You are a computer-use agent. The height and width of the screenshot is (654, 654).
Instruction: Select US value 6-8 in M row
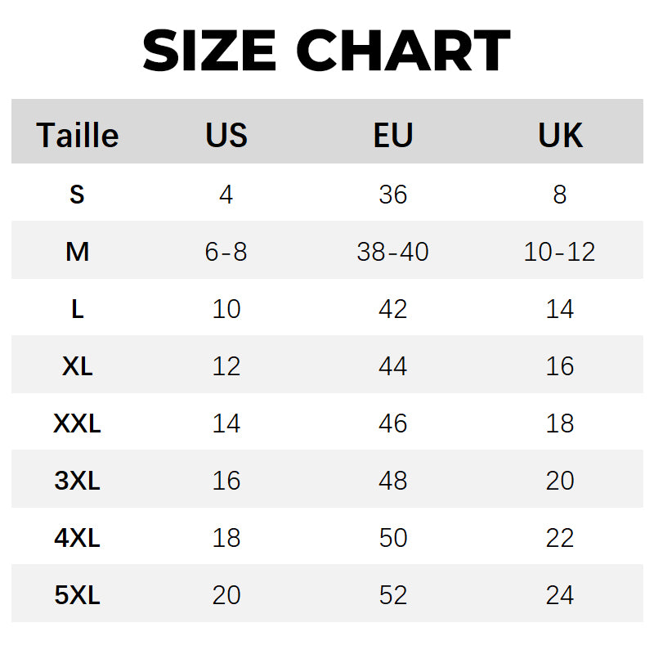[x=226, y=252]
